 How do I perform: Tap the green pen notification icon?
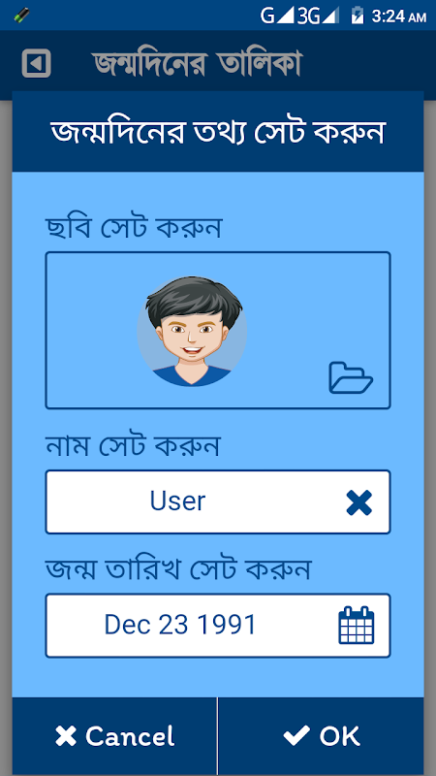click(21, 16)
